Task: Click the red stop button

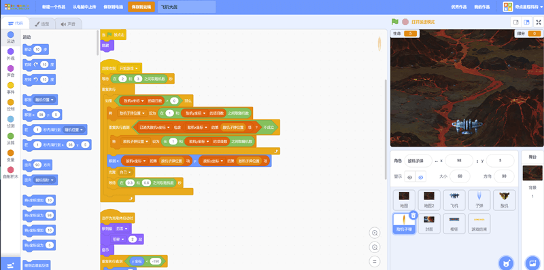Action: [x=405, y=22]
